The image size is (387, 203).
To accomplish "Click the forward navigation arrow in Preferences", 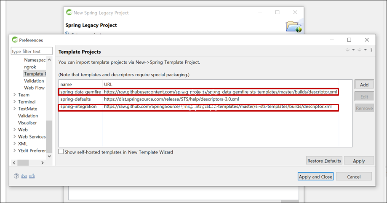I will tap(360, 50).
